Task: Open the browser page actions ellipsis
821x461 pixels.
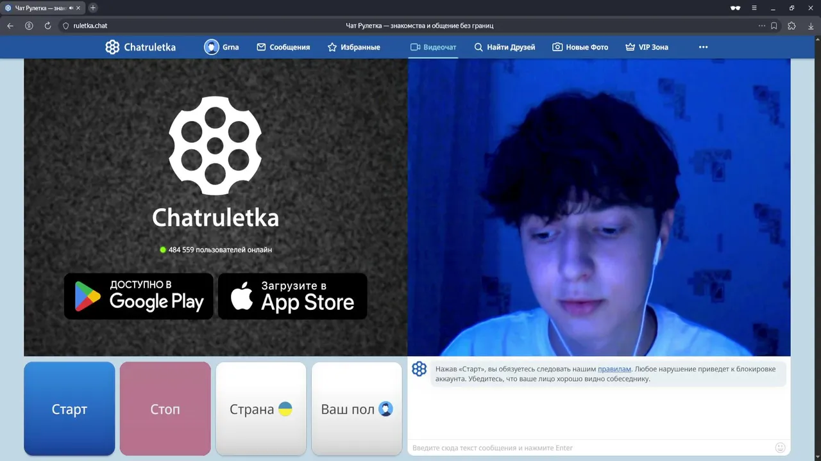Action: click(x=762, y=26)
